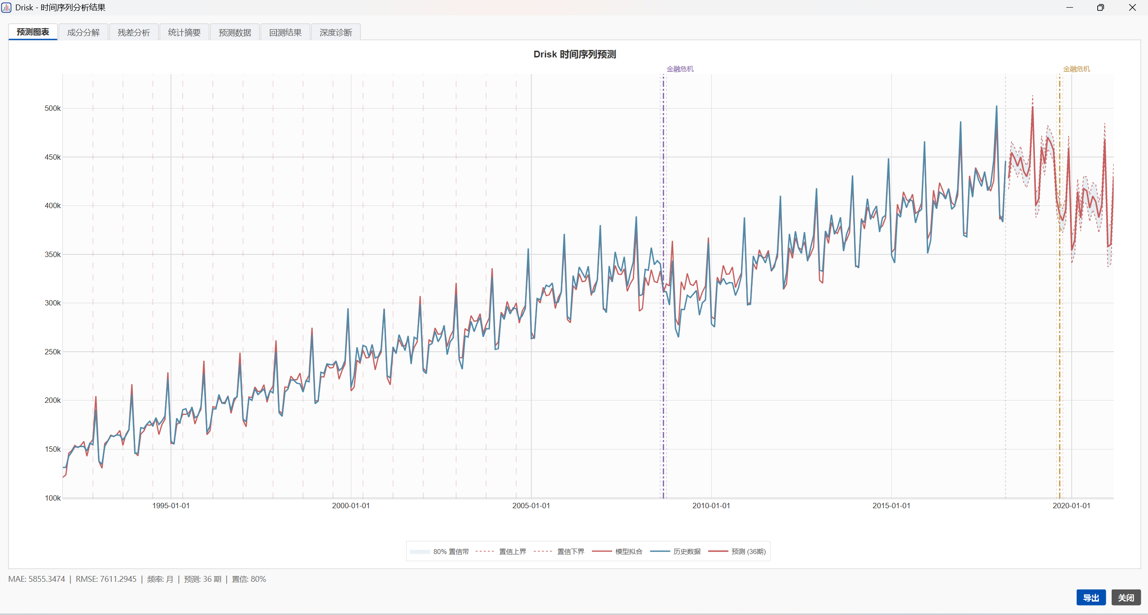Viewport: 1148px width, 615px height.
Task: Open the 深度诊断 tab
Action: [x=336, y=32]
